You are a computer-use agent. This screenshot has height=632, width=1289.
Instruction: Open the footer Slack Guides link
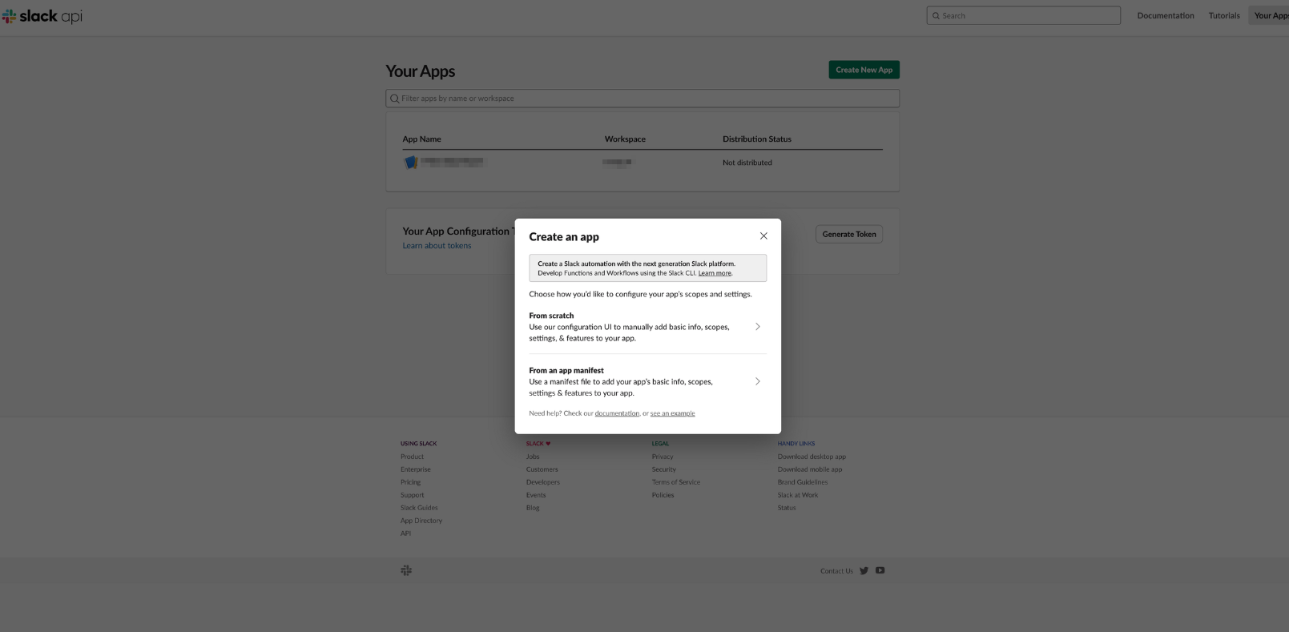(419, 508)
